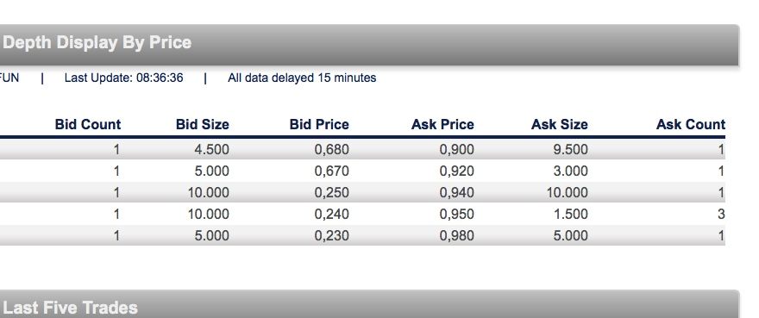Select the Bid Count column header
This screenshot has width=759, height=318.
(88, 124)
